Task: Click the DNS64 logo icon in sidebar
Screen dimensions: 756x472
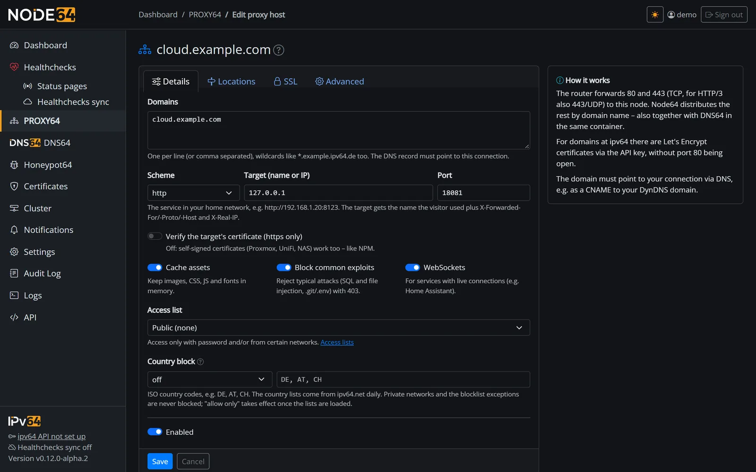Action: pyautogui.click(x=25, y=143)
